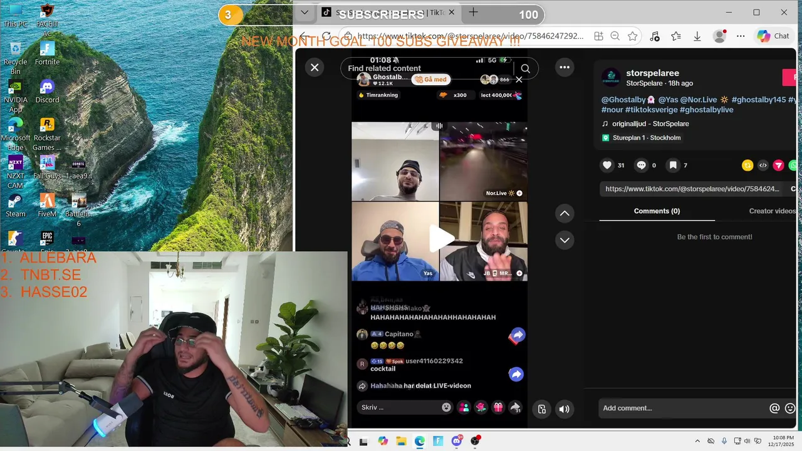The width and height of the screenshot is (802, 451).
Task: Open the #tiktoksverige hashtag
Action: (652, 110)
